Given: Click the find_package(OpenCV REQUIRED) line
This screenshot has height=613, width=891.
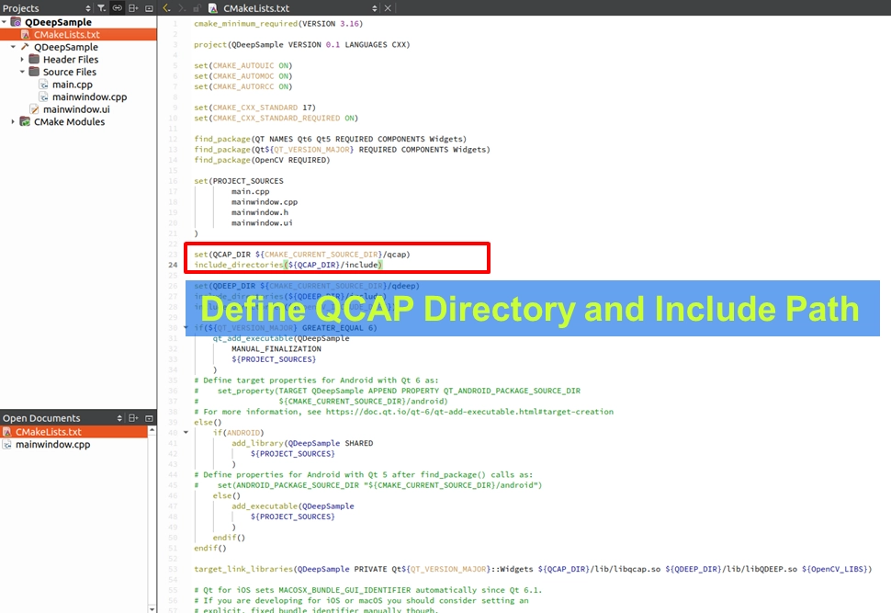Looking at the screenshot, I should 262,160.
